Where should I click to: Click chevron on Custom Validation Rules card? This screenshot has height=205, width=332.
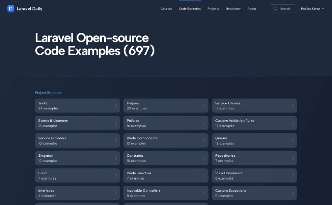pyautogui.click(x=293, y=123)
